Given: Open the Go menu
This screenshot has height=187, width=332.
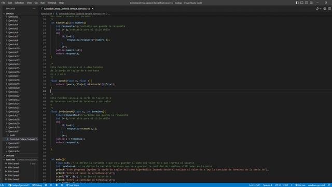Looking at the screenshot, I should coord(36,3).
